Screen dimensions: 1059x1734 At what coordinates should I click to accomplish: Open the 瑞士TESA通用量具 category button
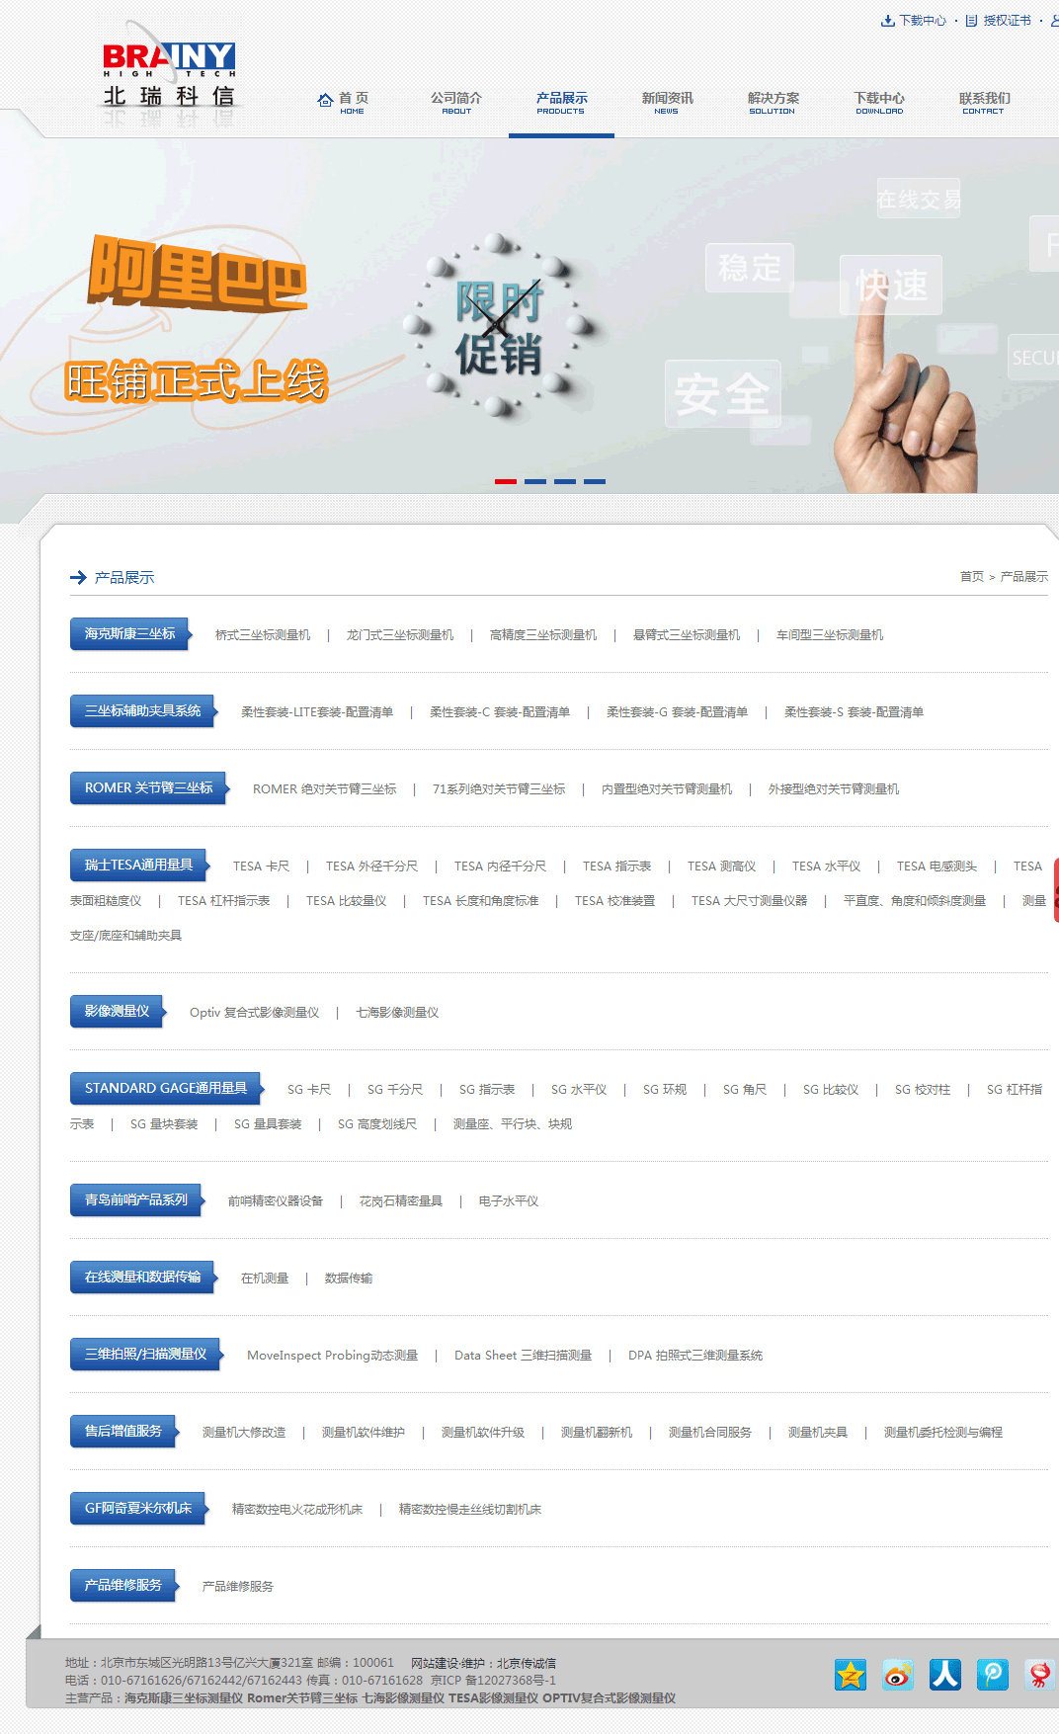click(x=138, y=866)
